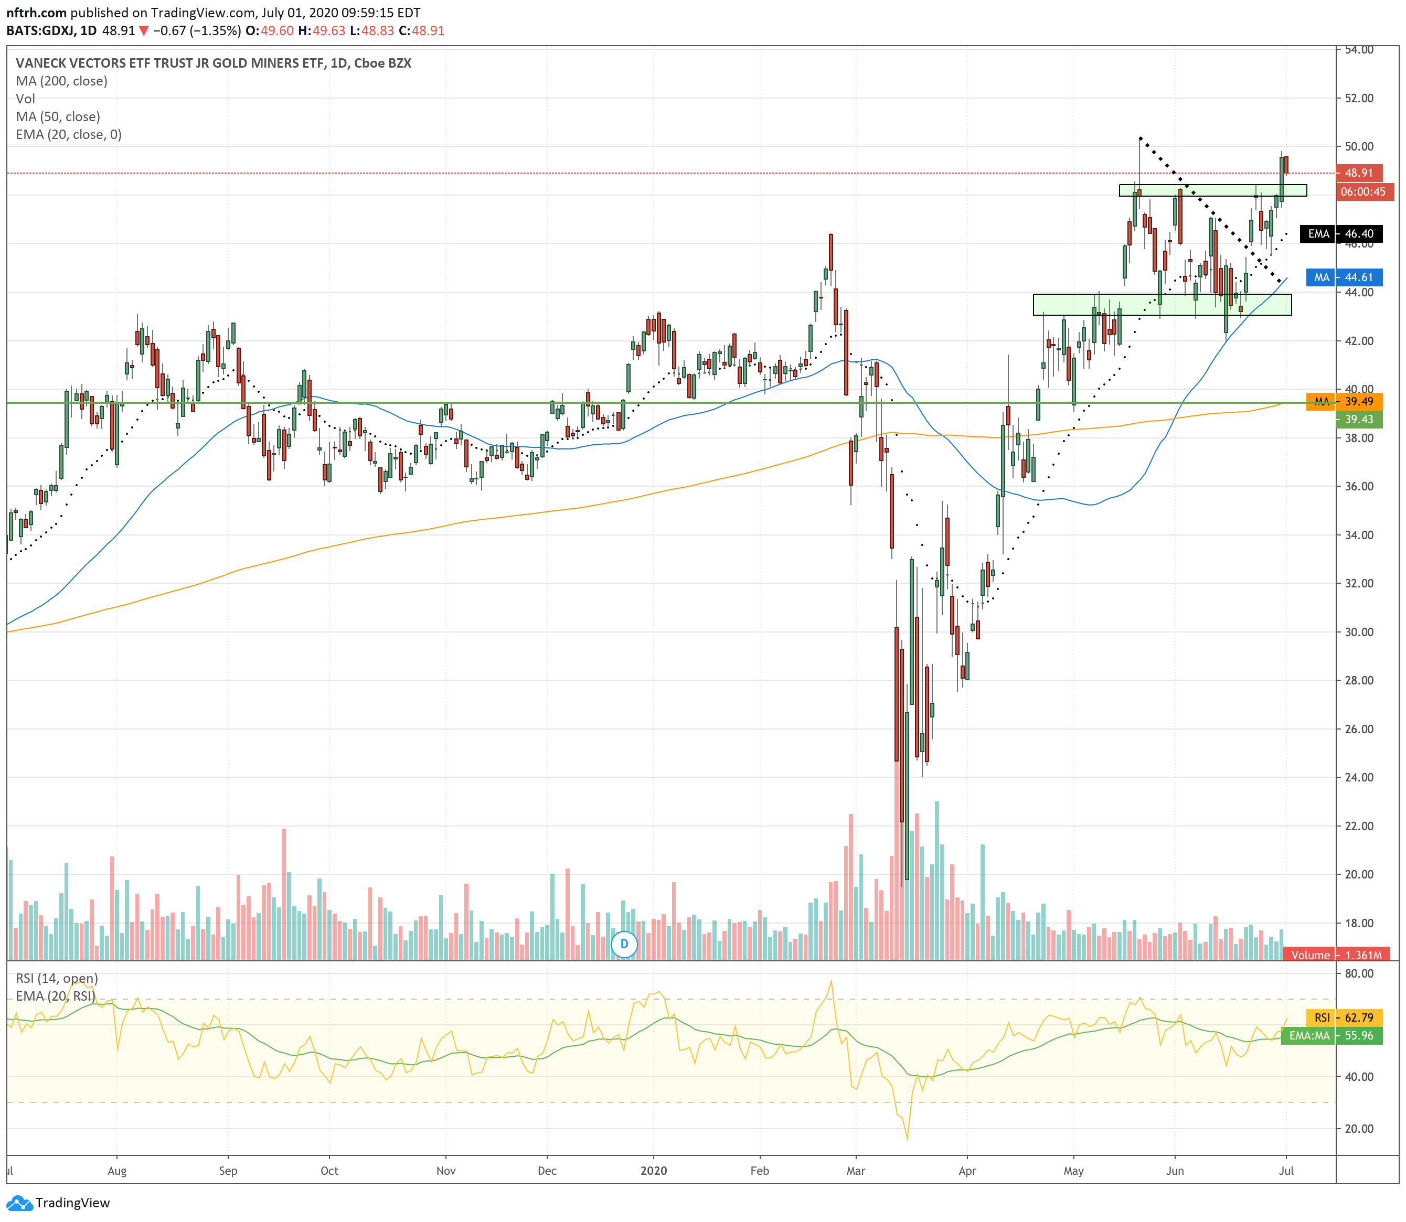Viewport: 1406px width, 1222px height.
Task: Click the dividend 'D' marker on the chart
Action: (x=624, y=945)
